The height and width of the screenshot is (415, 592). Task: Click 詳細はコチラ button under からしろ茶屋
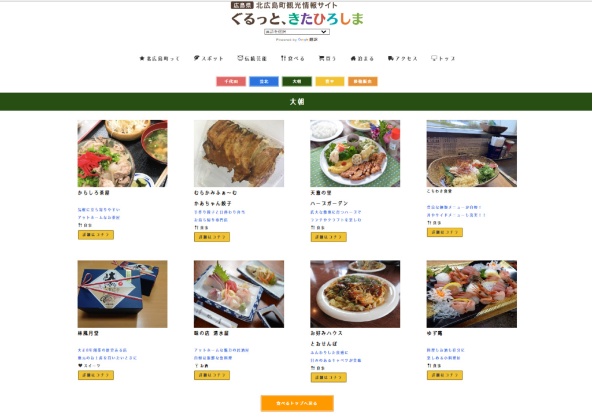(96, 235)
